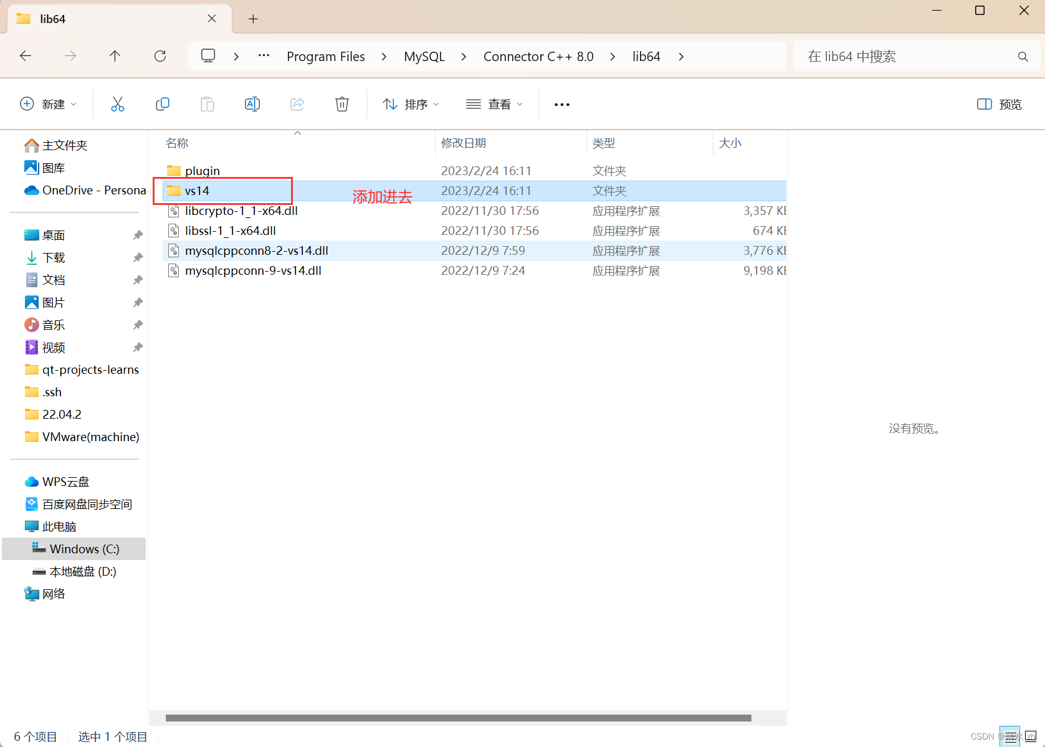Click the Forward navigation arrow

pos(70,56)
